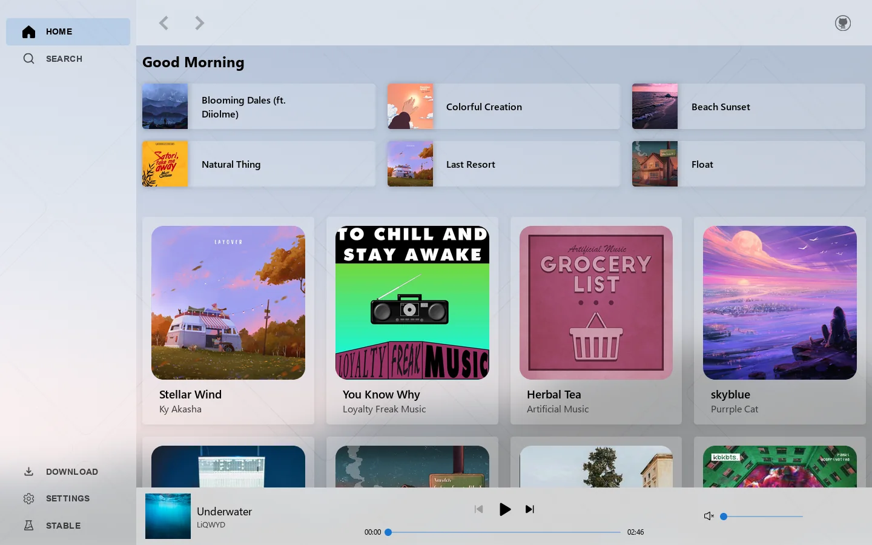The height and width of the screenshot is (545, 872).
Task: Click the song progress seek bar
Action: pos(504,532)
